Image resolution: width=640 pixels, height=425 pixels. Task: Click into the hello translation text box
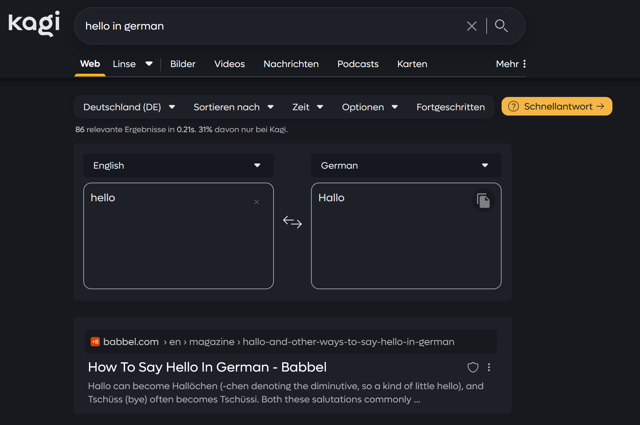pos(179,236)
